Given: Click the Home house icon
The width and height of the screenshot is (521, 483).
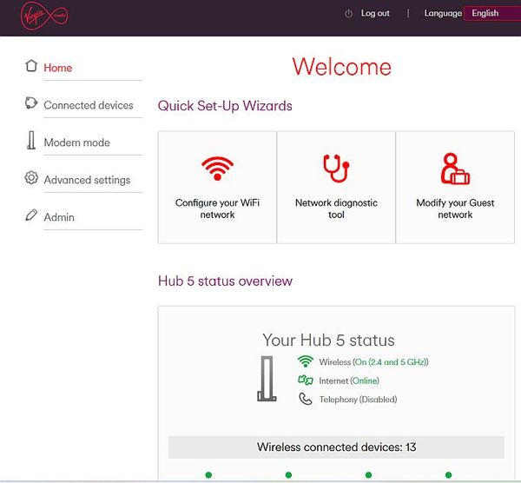Looking at the screenshot, I should click(x=31, y=65).
